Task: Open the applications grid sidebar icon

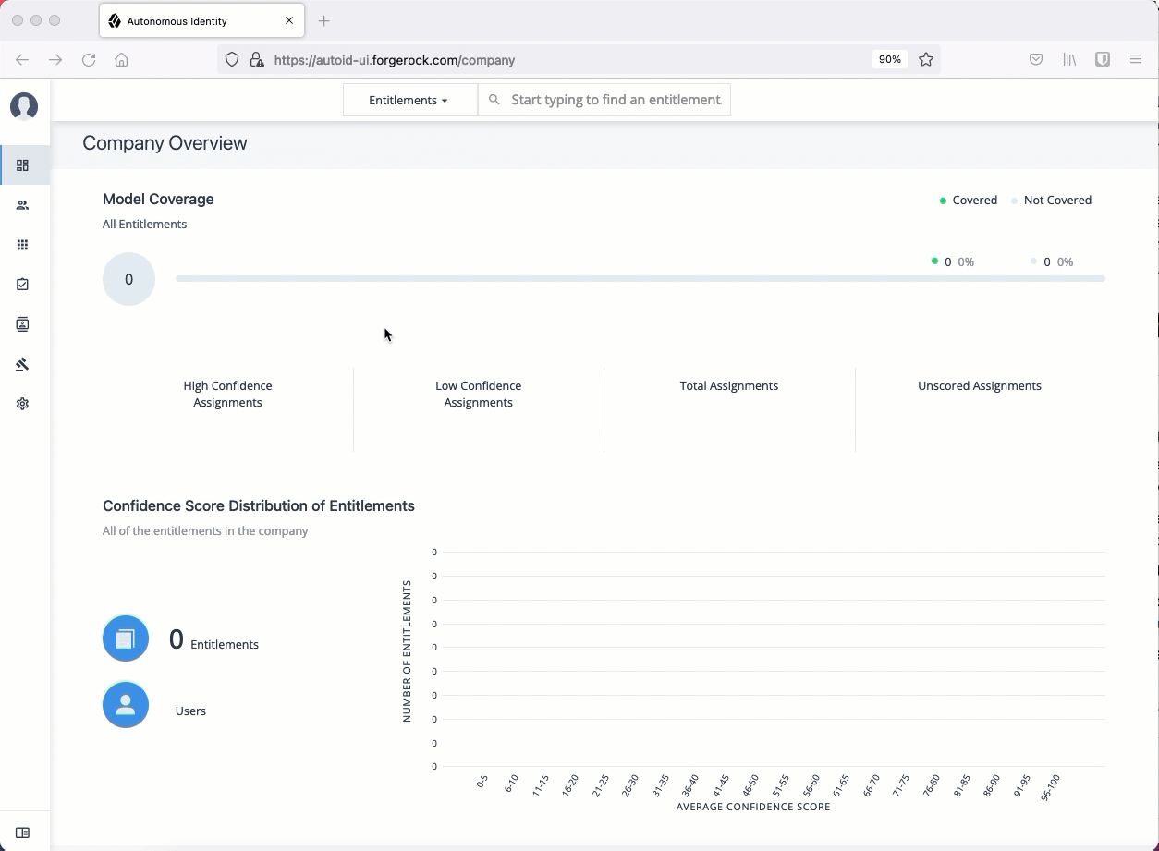Action: pos(22,245)
